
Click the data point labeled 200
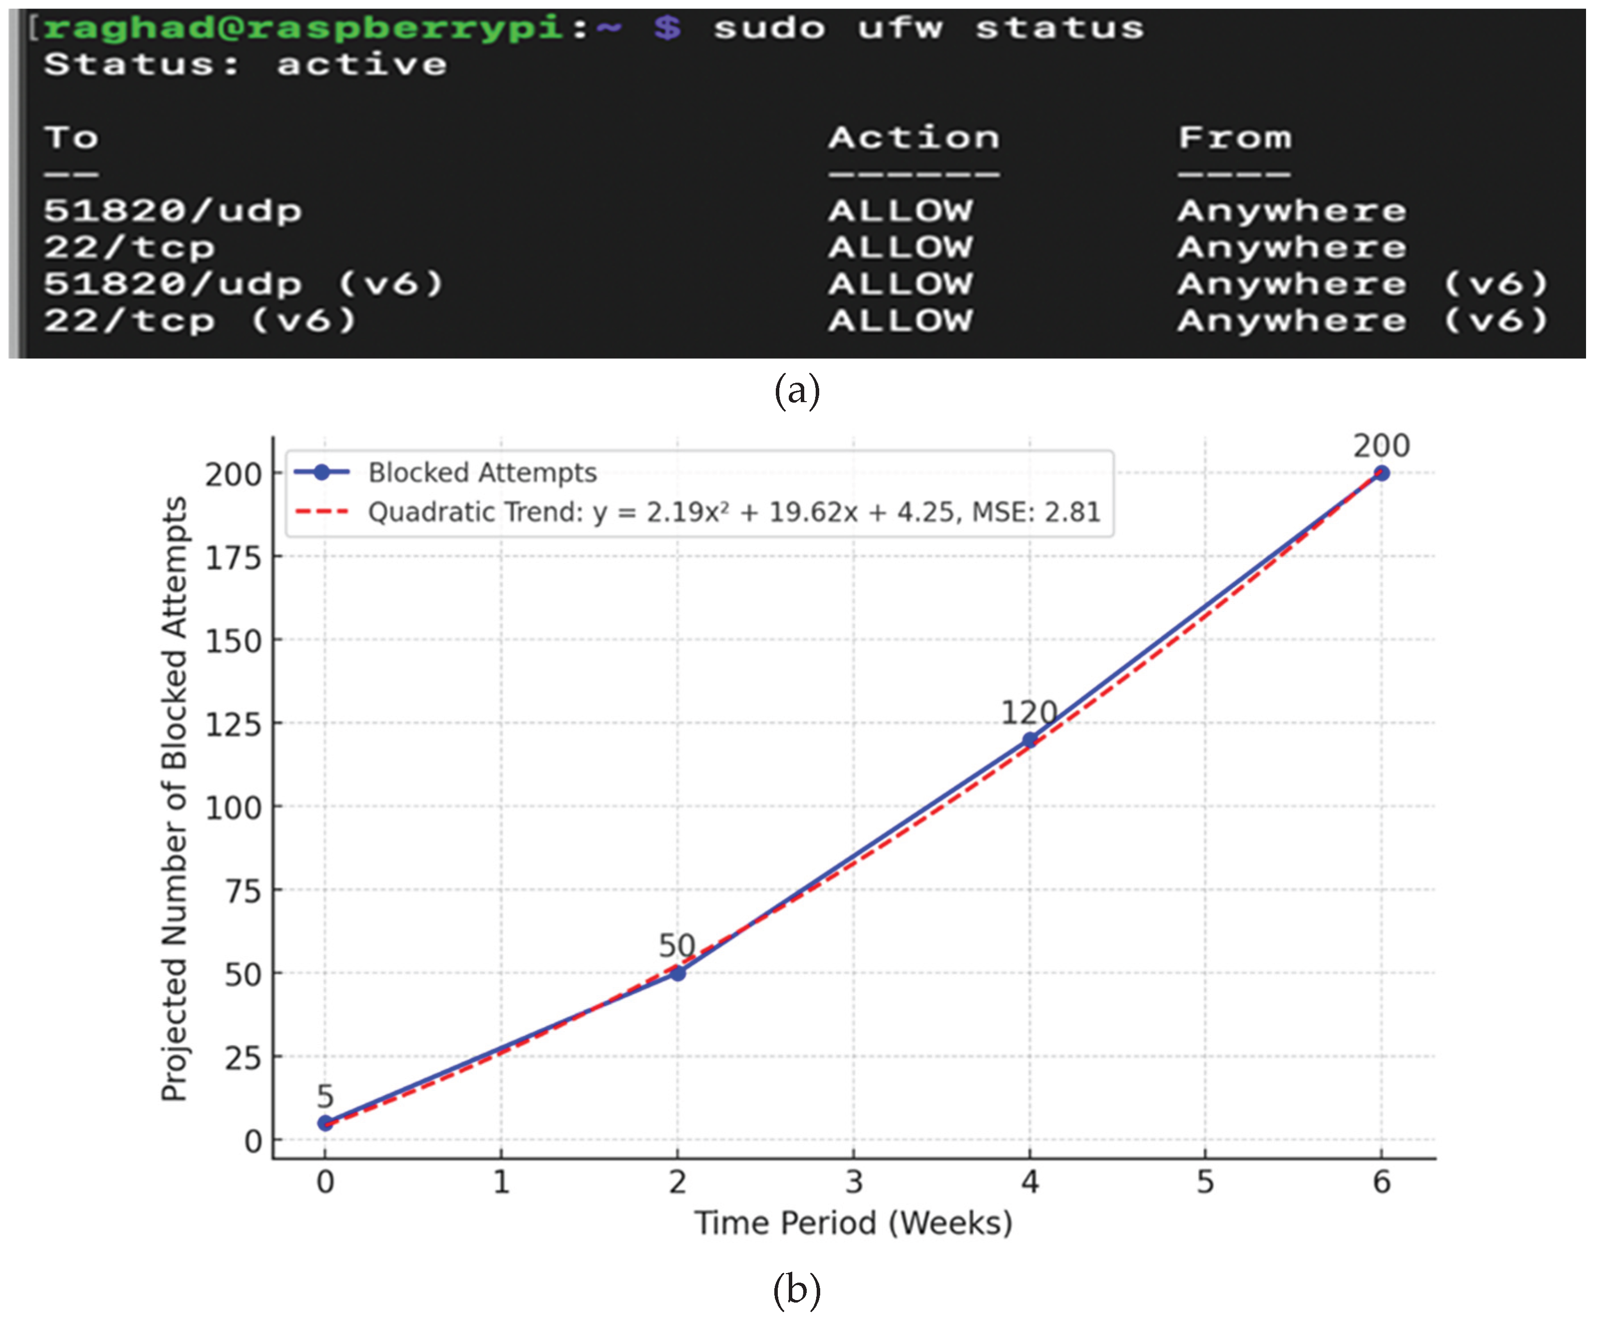click(x=1381, y=473)
